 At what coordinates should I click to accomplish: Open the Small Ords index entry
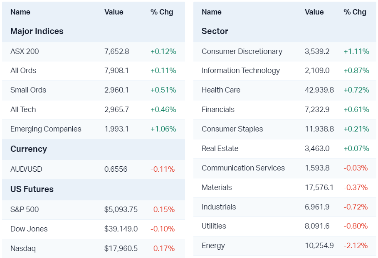click(28, 90)
